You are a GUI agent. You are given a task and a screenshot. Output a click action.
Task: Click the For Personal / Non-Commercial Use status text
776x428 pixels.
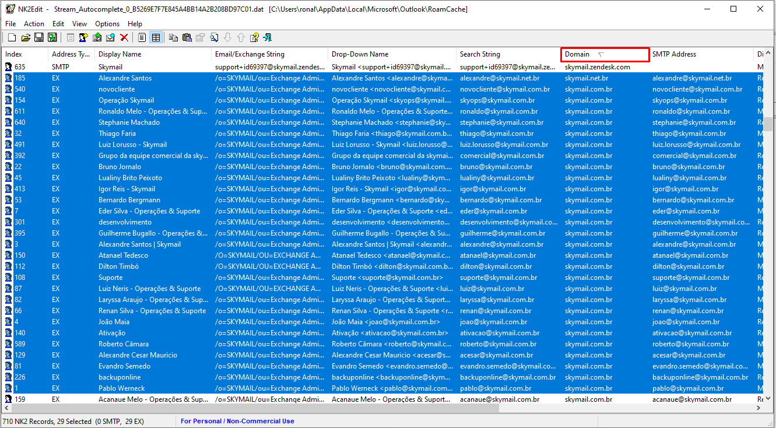coord(237,421)
